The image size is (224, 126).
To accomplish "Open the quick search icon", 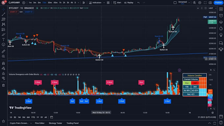I will [194, 3].
